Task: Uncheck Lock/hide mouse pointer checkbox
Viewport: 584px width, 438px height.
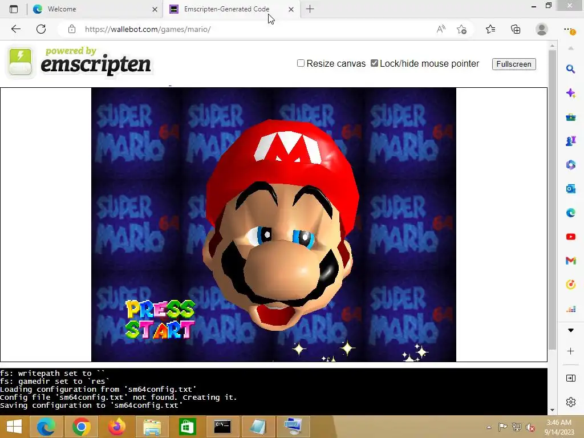Action: (374, 63)
